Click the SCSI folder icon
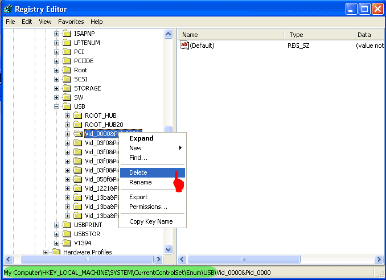 tap(67, 79)
